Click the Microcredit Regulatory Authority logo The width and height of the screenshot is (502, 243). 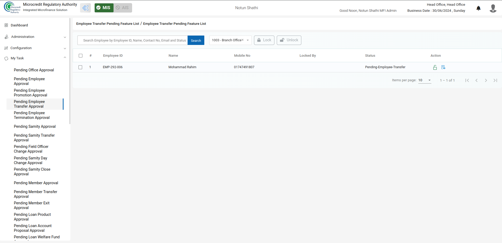pyautogui.click(x=12, y=8)
